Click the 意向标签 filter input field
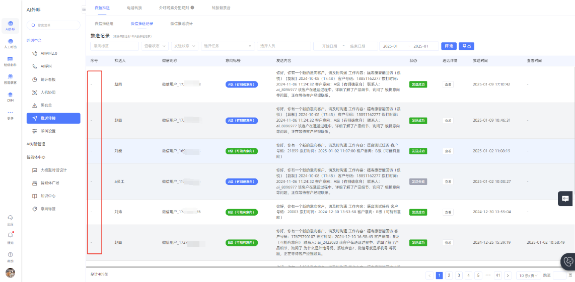 click(x=114, y=46)
